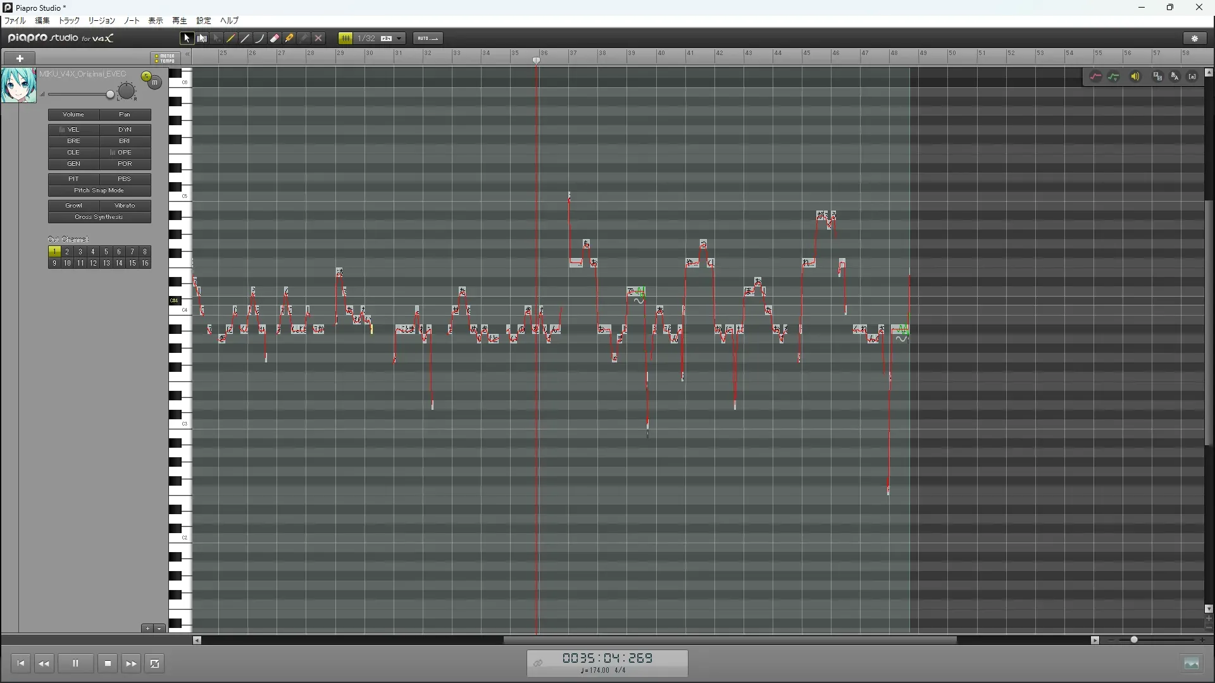The width and height of the screenshot is (1215, 683).
Task: Click the Pitch Snap Mode button
Action: point(99,190)
